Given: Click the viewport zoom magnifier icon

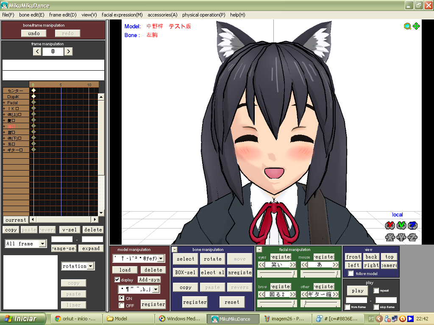Looking at the screenshot, I should pos(407,26).
